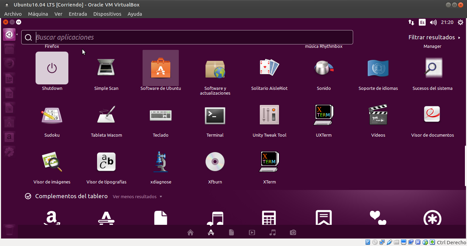The height and width of the screenshot is (246, 467).
Task: Open the Shutdown application
Action: tap(52, 68)
